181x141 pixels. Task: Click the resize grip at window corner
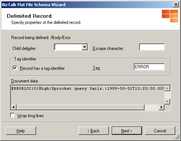click(177, 137)
